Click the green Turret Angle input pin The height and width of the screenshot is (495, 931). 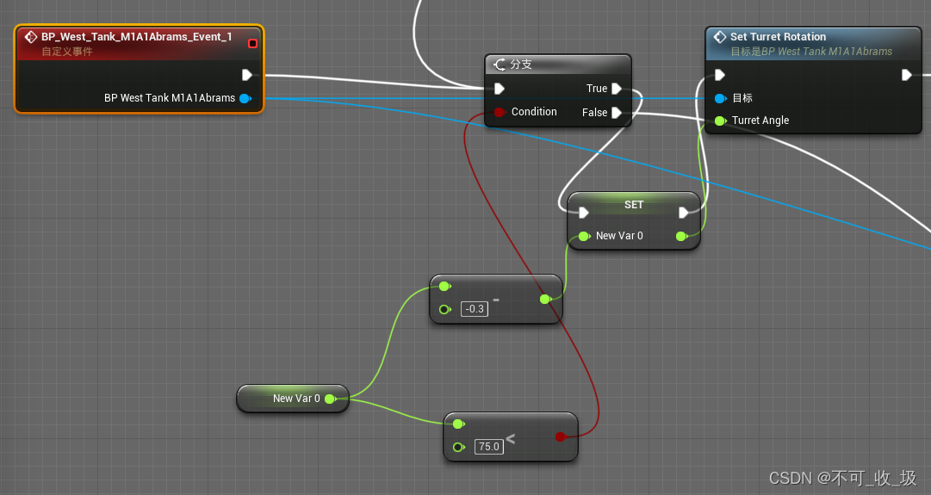click(x=720, y=121)
